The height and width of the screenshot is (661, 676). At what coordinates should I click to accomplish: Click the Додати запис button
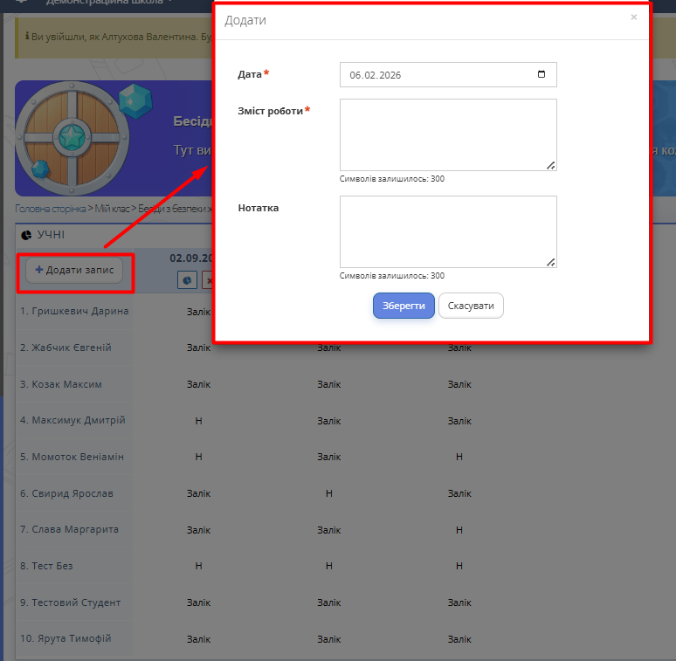[74, 271]
